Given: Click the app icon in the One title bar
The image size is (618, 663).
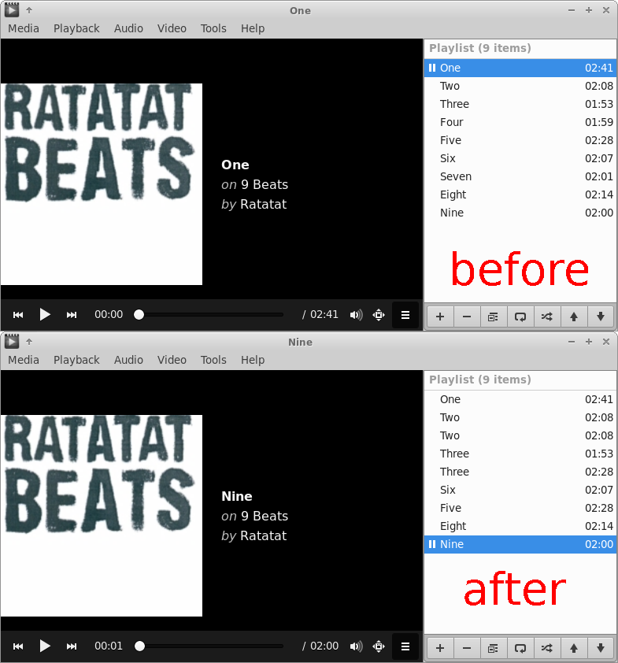Looking at the screenshot, I should [x=12, y=9].
